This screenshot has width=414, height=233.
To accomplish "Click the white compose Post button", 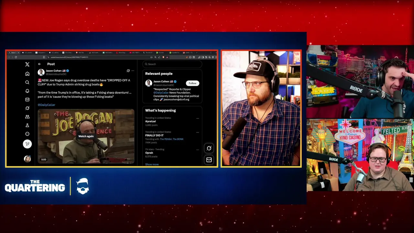I will click(27, 144).
